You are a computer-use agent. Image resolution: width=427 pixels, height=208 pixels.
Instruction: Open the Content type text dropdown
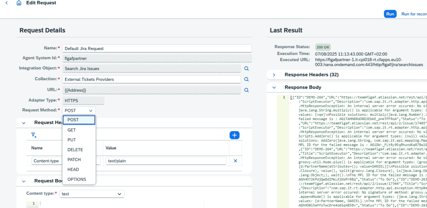(92, 194)
